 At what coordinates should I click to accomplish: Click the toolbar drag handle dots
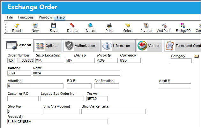(x=6, y=28)
